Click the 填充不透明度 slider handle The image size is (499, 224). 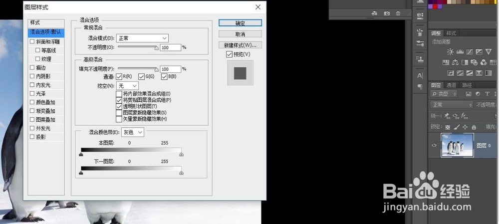click(x=156, y=69)
